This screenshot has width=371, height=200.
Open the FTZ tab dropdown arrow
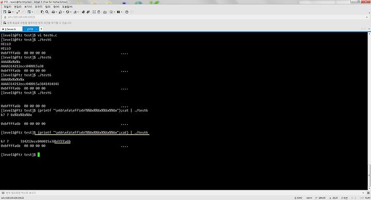[37, 29]
